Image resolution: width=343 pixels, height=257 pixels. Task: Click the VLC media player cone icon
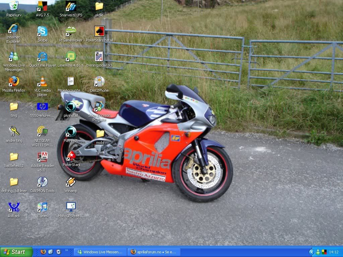42,81
